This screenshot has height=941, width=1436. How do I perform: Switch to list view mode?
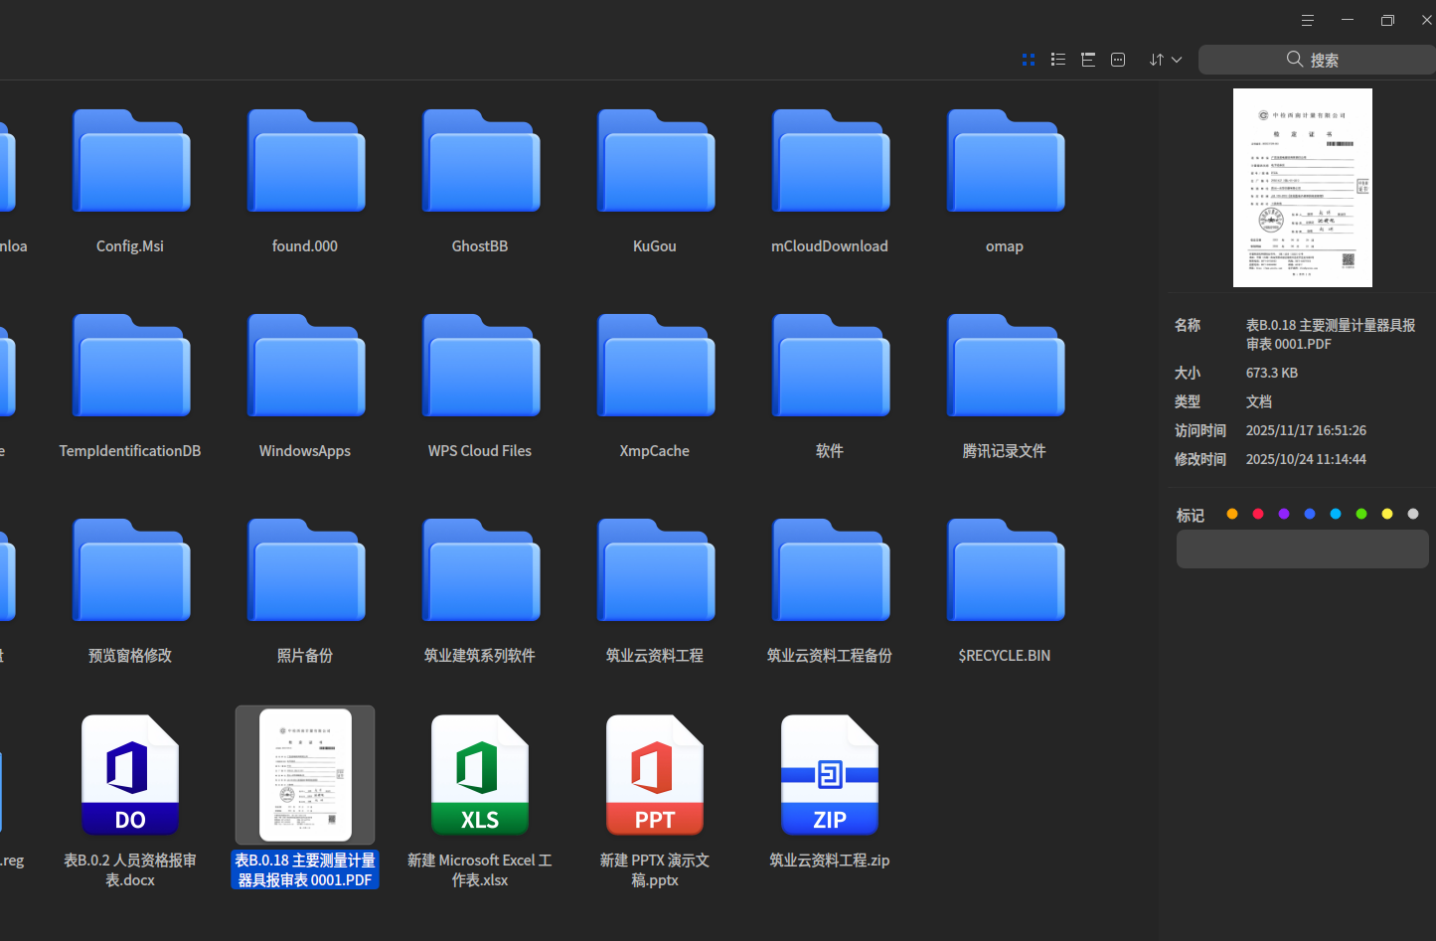tap(1058, 60)
